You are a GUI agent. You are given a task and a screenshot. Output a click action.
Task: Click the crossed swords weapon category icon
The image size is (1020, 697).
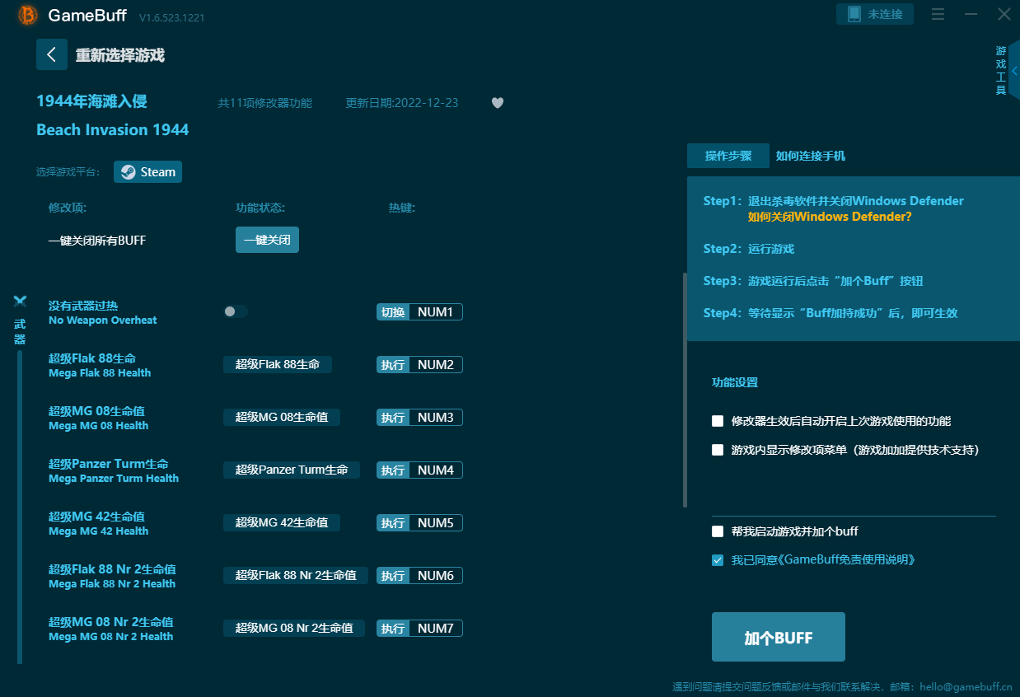pyautogui.click(x=21, y=302)
